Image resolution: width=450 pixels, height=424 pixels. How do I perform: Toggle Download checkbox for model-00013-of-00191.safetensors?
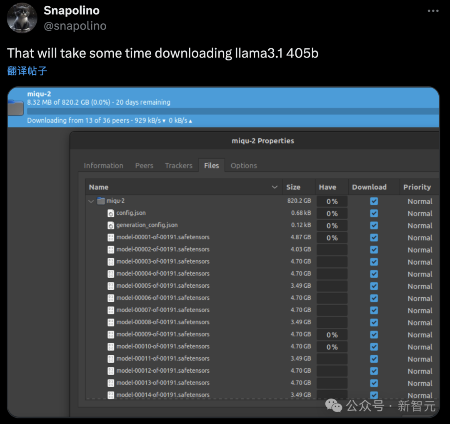pos(374,383)
